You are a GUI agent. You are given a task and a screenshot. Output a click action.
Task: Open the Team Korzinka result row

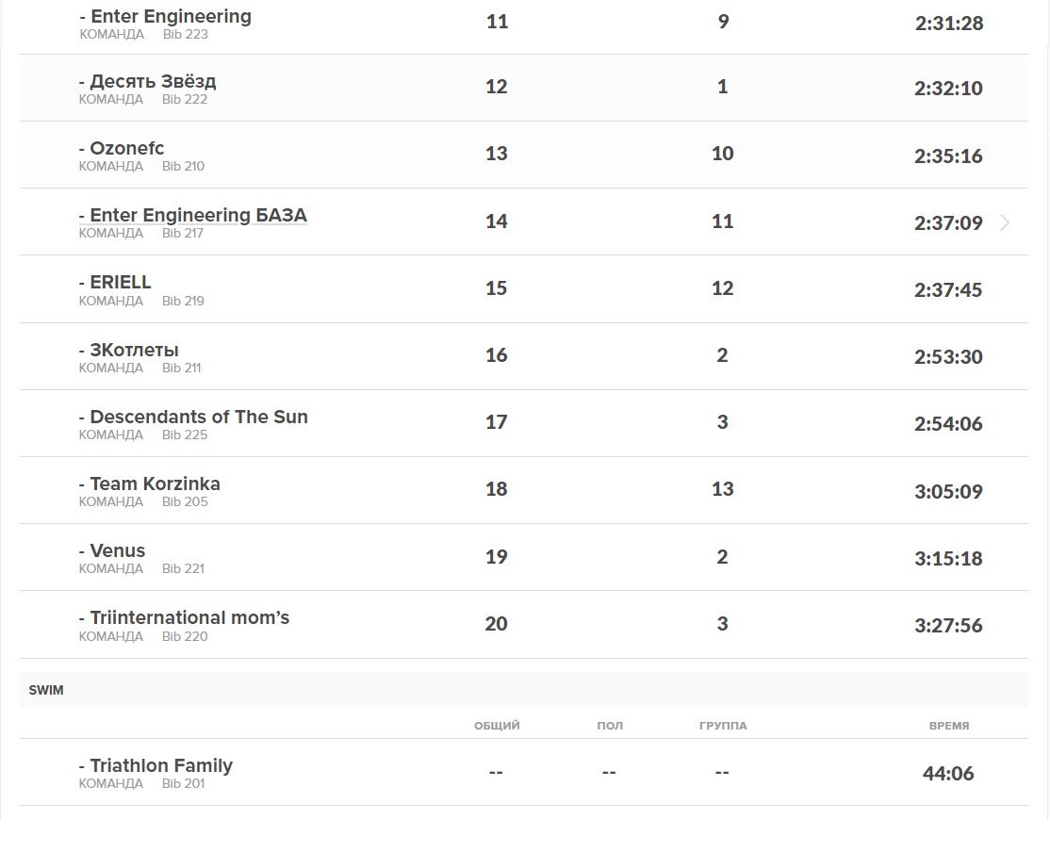coord(155,484)
